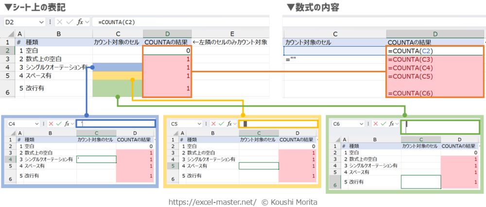Image resolution: width=486 pixels, height=207 pixels.
Task: Click the blue-filled cell in column C, row 4
Action: click(x=117, y=67)
